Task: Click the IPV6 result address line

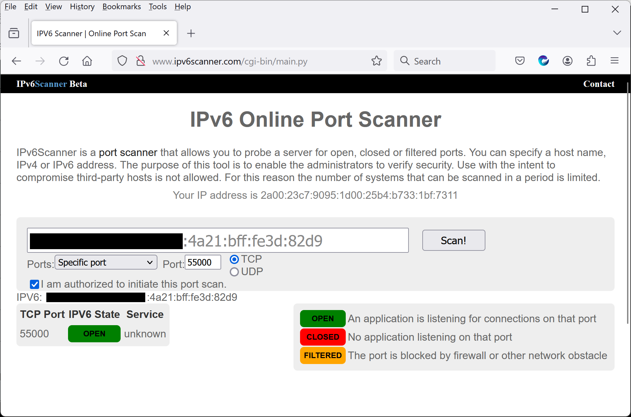Action: 127,297
